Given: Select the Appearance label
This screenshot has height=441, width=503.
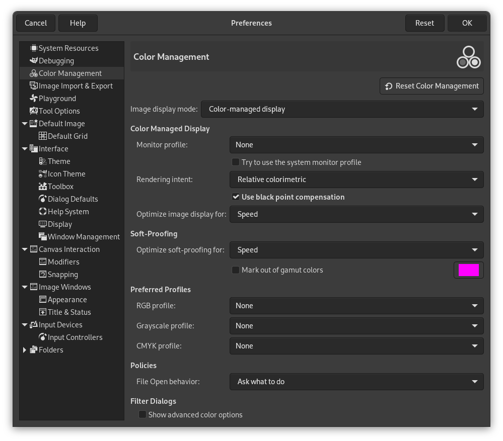Looking at the screenshot, I should [67, 299].
